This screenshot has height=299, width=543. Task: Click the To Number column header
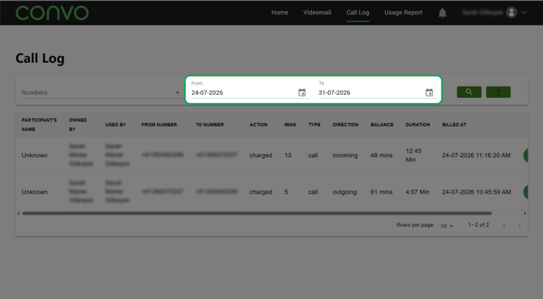pyautogui.click(x=210, y=125)
